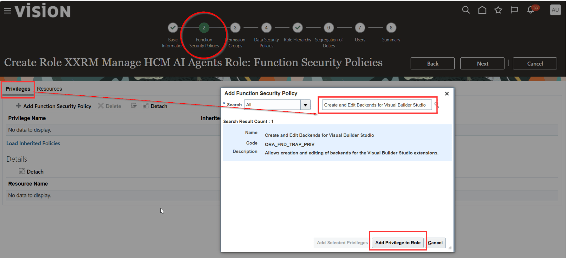Screen dimensions: 566x258
Task: Click the search magnifier icon in header
Action: coord(466,10)
